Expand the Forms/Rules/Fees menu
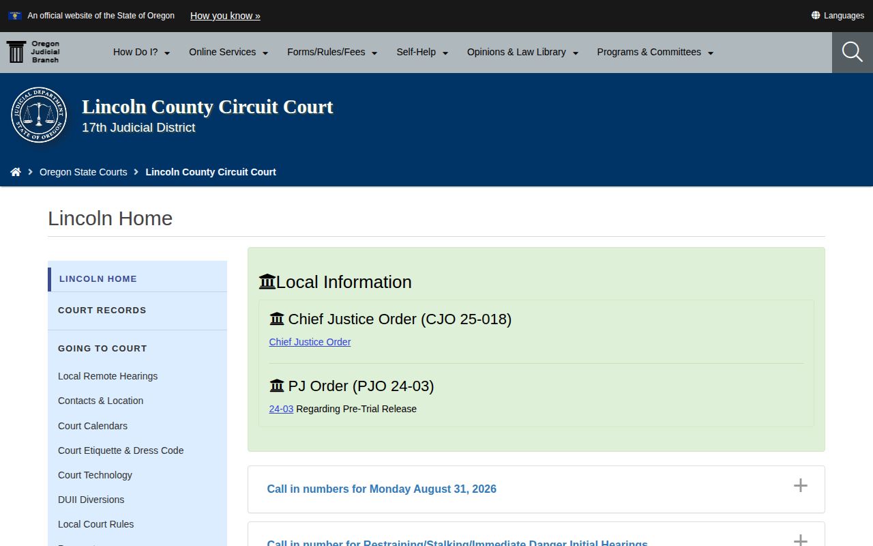 click(x=332, y=52)
